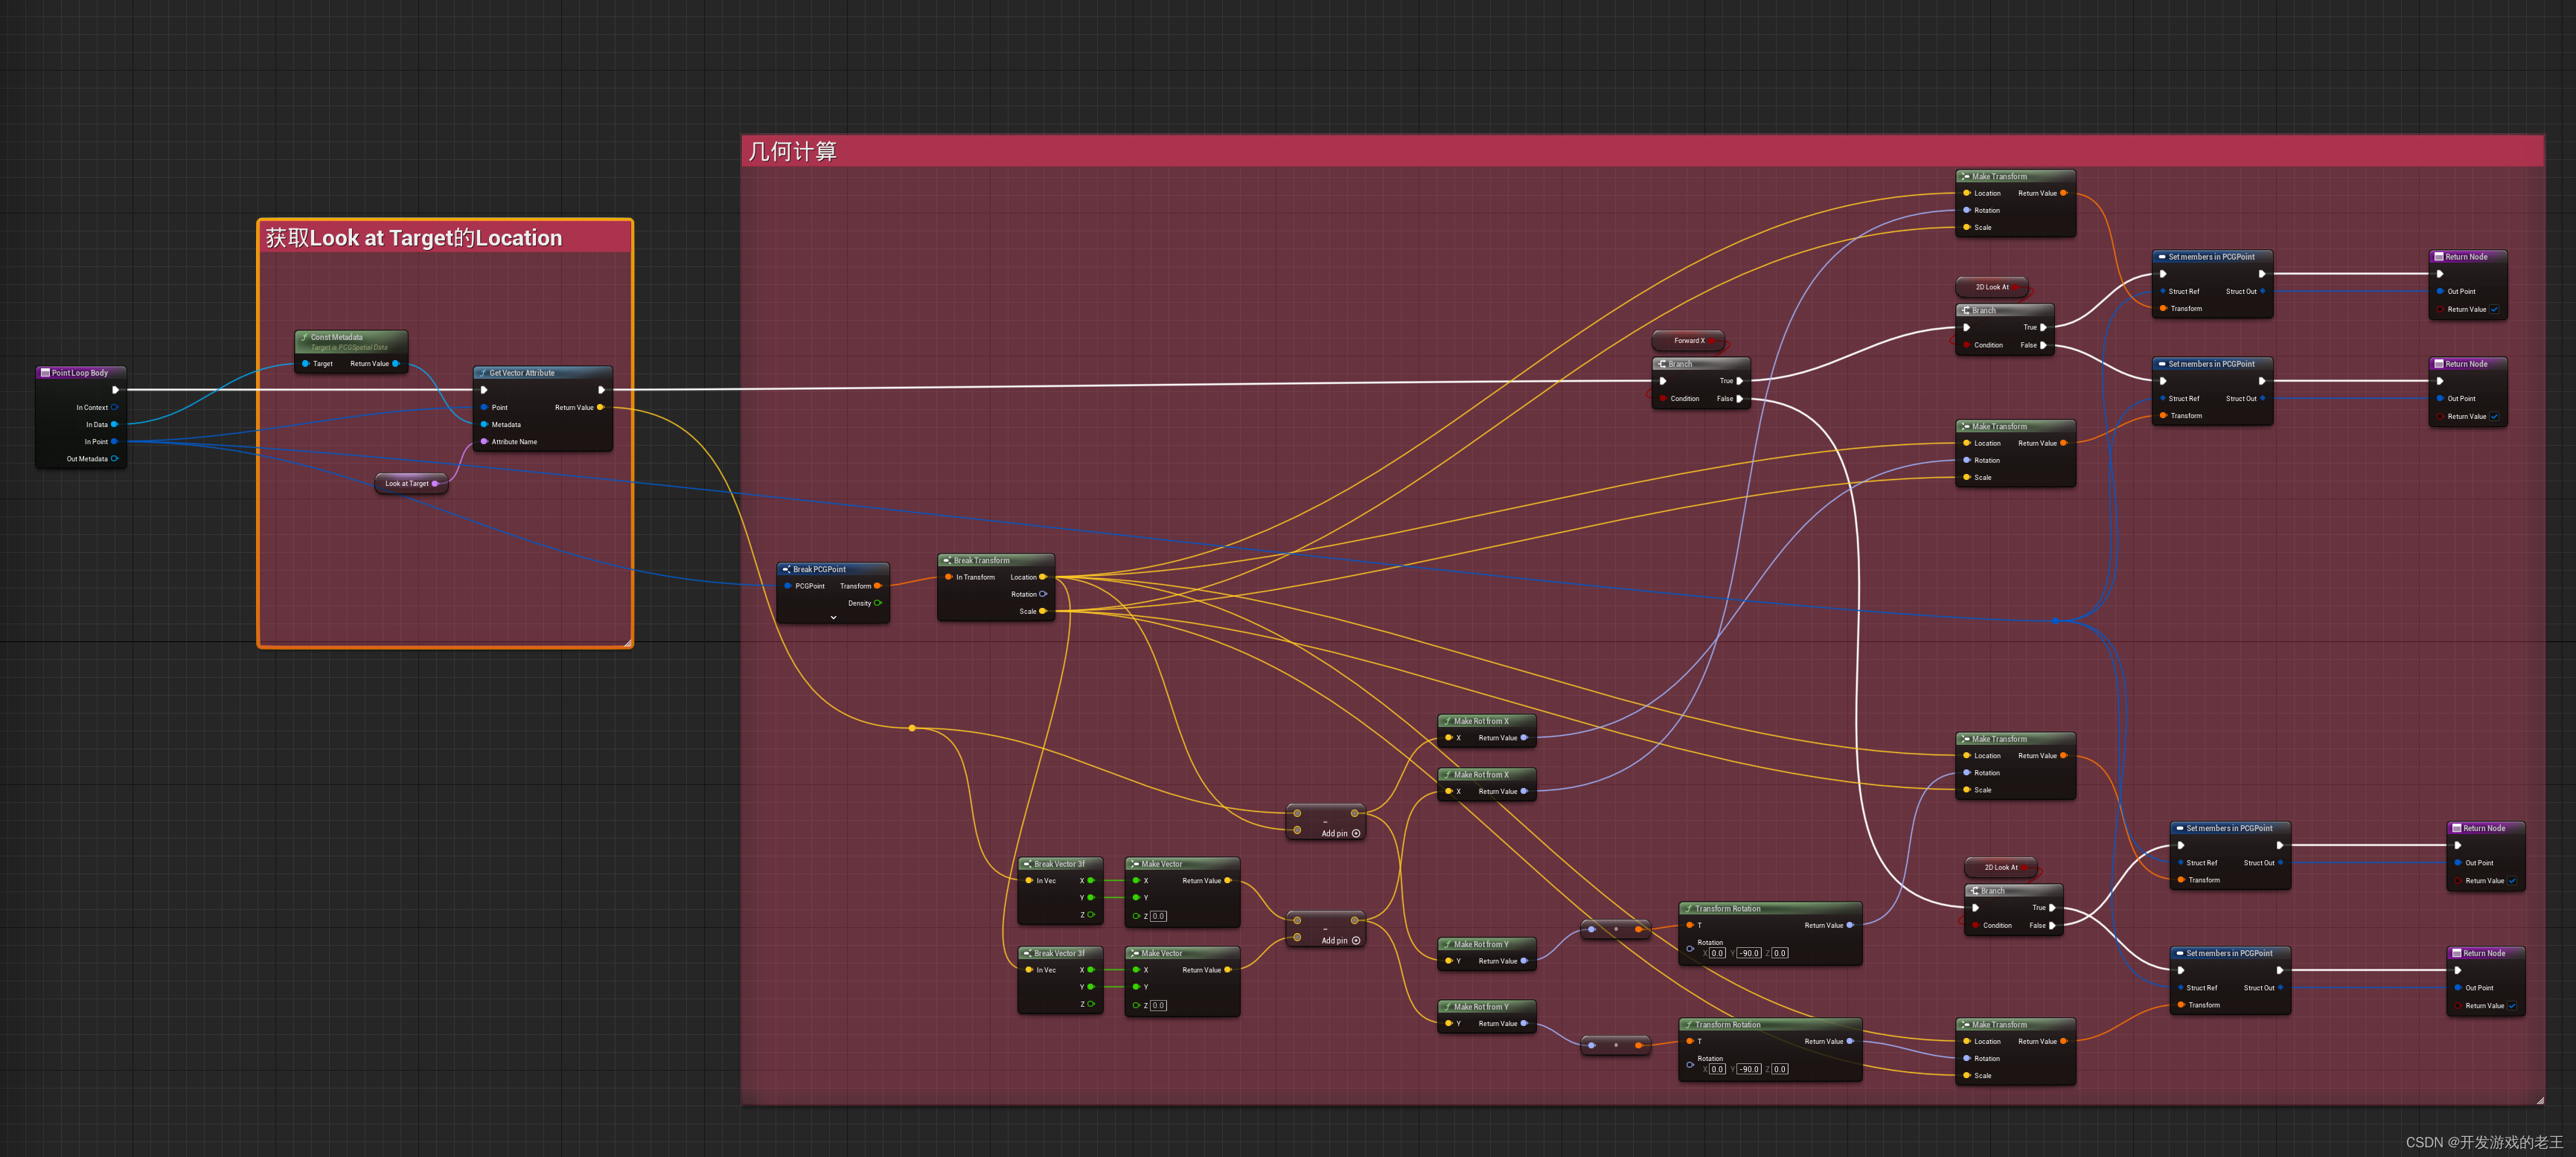Select the lower 2D Look At variable node

point(2001,868)
